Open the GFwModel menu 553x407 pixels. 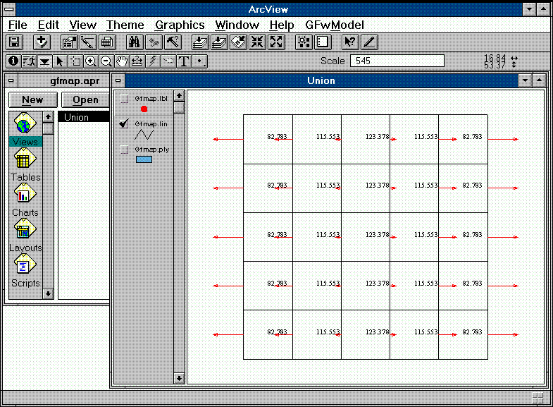tap(335, 25)
